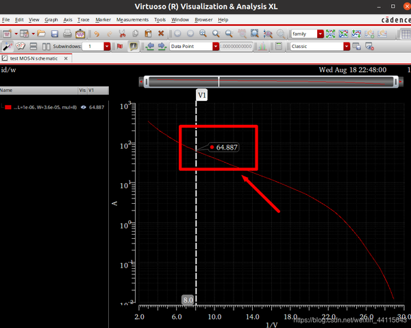This screenshot has width=411, height=328.
Task: Toggle the marker info balloon button
Action: point(134,46)
